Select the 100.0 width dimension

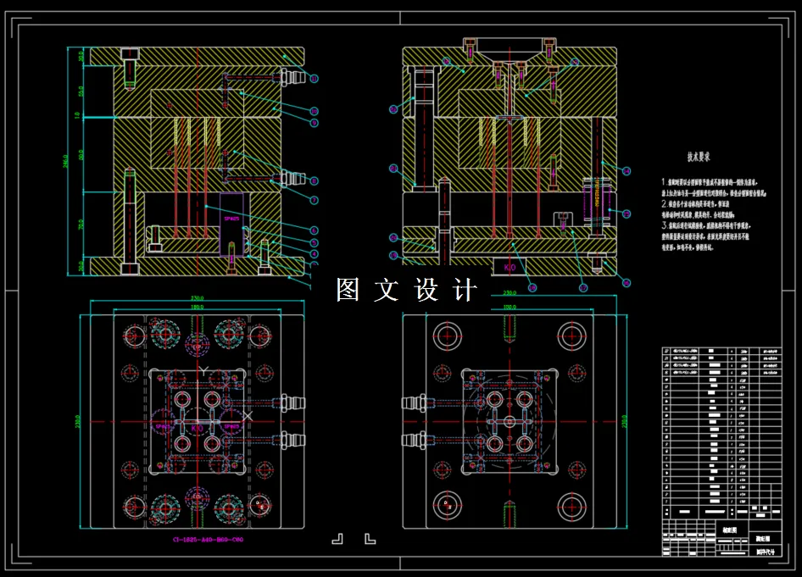510,308
